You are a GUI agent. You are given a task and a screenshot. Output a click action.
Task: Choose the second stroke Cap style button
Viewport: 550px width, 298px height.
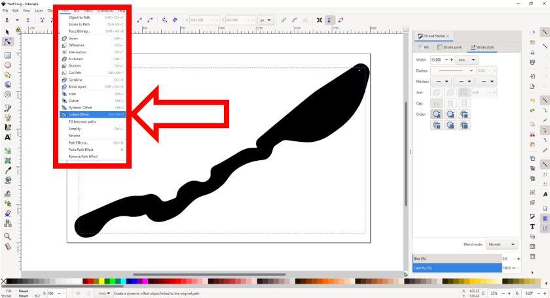pos(450,104)
